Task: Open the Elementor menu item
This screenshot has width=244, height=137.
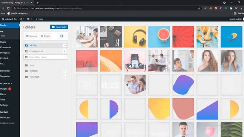Action: (x=5, y=71)
